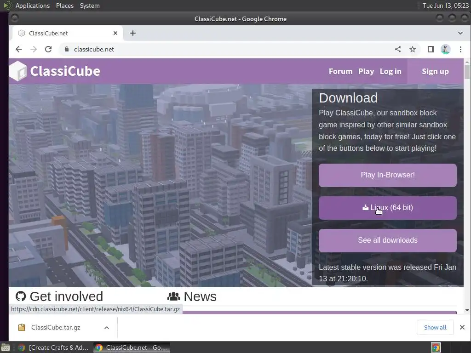
Task: Open Chrome's three-dot menu
Action: pos(460,49)
